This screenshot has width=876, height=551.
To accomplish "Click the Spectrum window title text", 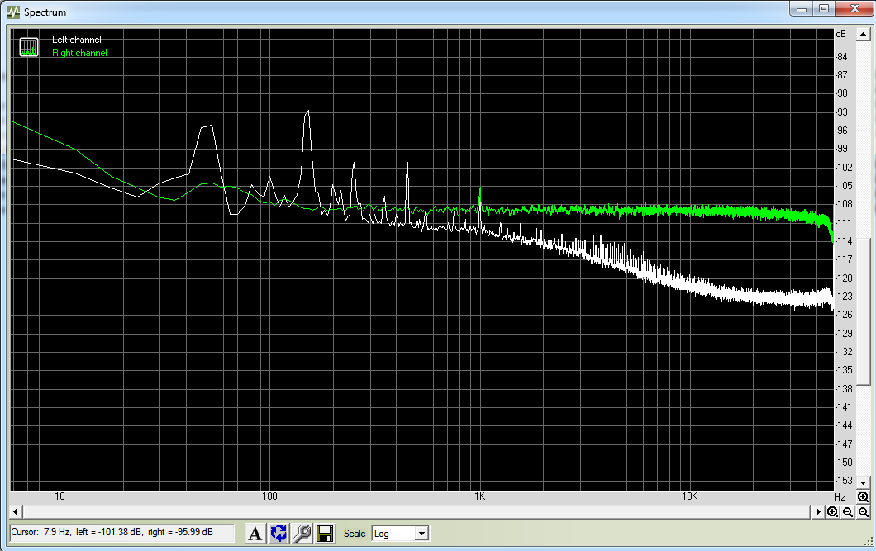I will pyautogui.click(x=45, y=12).
